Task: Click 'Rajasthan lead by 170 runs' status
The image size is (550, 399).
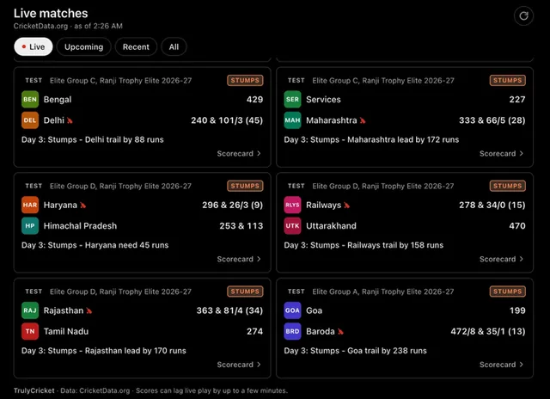Action: (136, 351)
